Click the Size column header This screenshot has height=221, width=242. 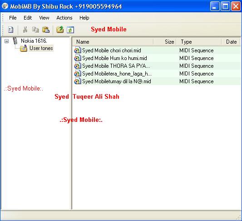click(x=165, y=42)
